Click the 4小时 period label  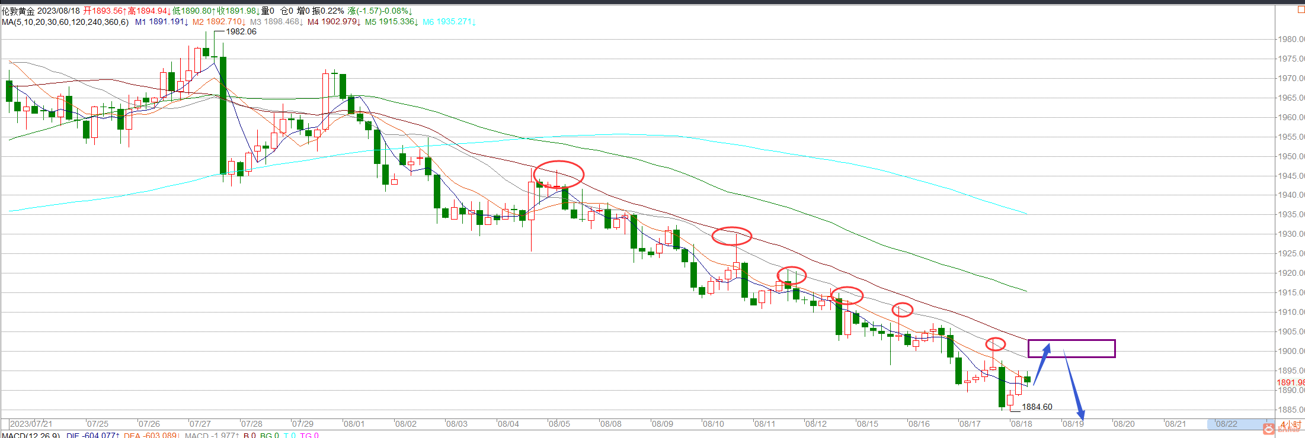(1293, 424)
